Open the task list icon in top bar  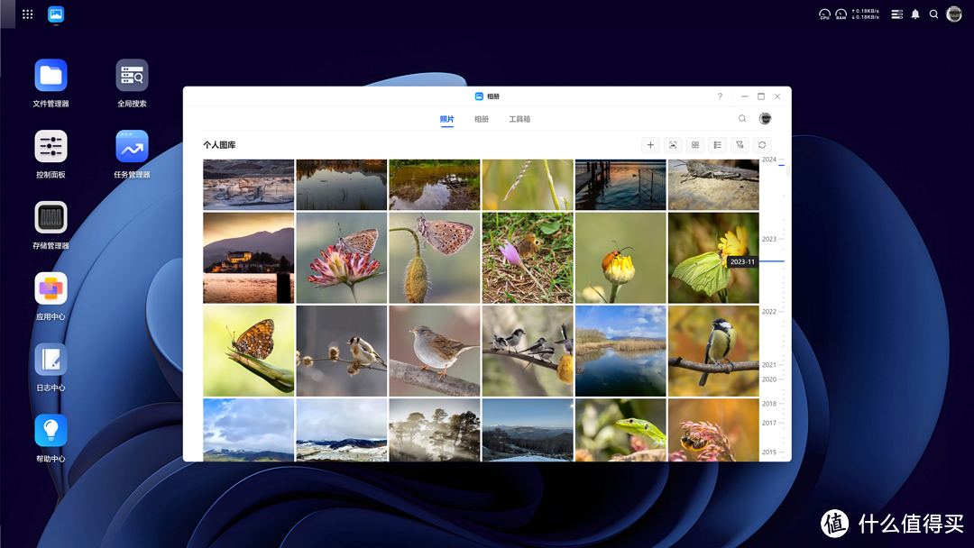point(897,14)
